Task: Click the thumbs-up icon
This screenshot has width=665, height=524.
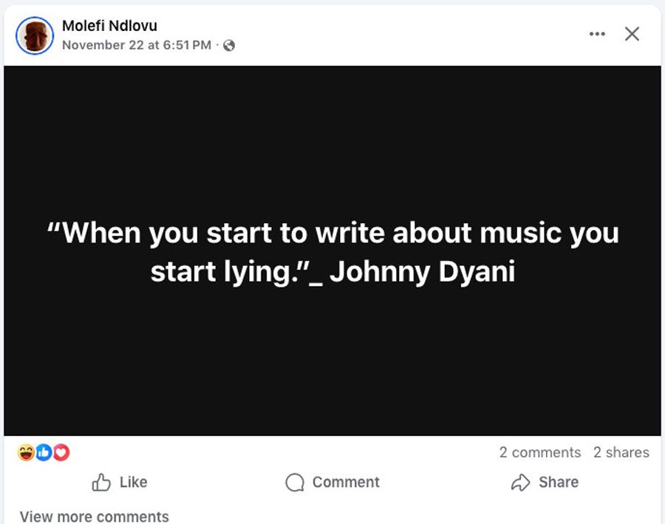Action: click(x=101, y=483)
